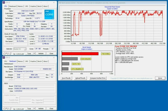Image resolution: width=168 pixels, height=111 pixels.
Task: Click CPU-Z app icon in top window title bar
Action: (x=4, y=2)
